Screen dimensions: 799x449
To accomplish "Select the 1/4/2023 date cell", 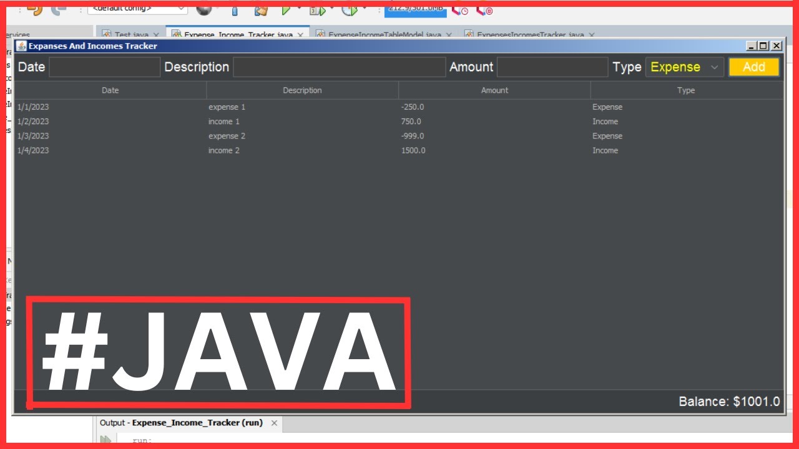I will tap(110, 150).
